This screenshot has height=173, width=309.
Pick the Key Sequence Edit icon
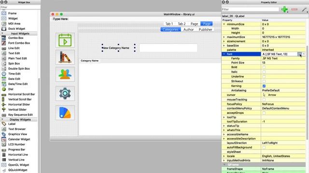point(4,115)
